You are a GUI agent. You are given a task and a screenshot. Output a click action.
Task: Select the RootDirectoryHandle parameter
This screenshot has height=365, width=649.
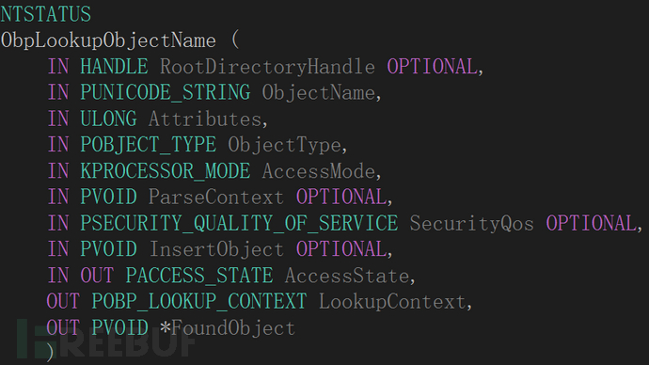[267, 67]
